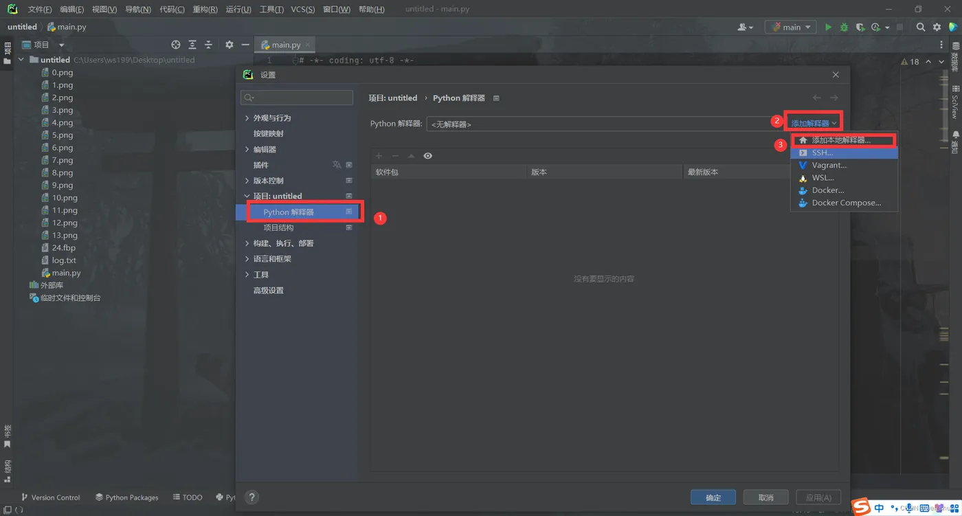Start debugging with the bug icon
This screenshot has height=516, width=962.
844,27
